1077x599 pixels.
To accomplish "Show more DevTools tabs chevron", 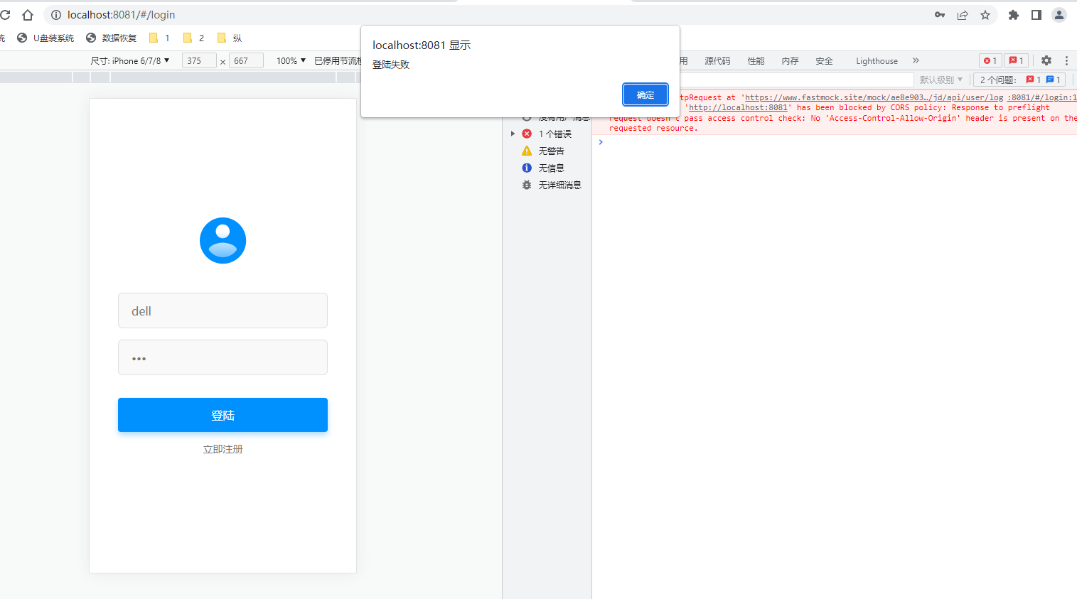I will 916,61.
